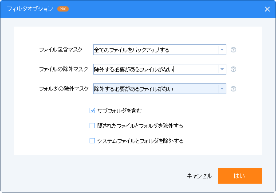The image size is (276, 193).
Task: Click inside the ファイルの除外マスク text field
Action: (156, 69)
